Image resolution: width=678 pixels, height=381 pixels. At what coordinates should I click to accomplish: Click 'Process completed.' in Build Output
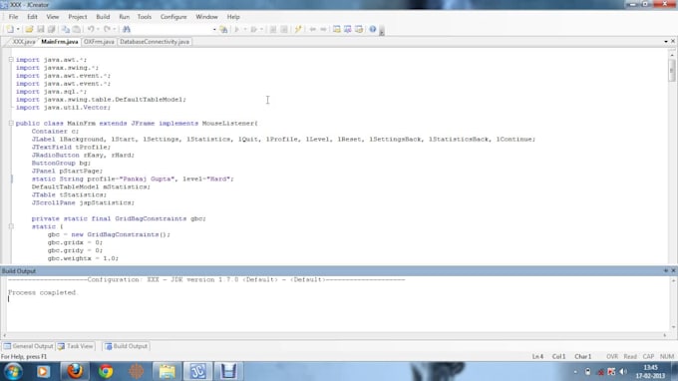(42, 293)
